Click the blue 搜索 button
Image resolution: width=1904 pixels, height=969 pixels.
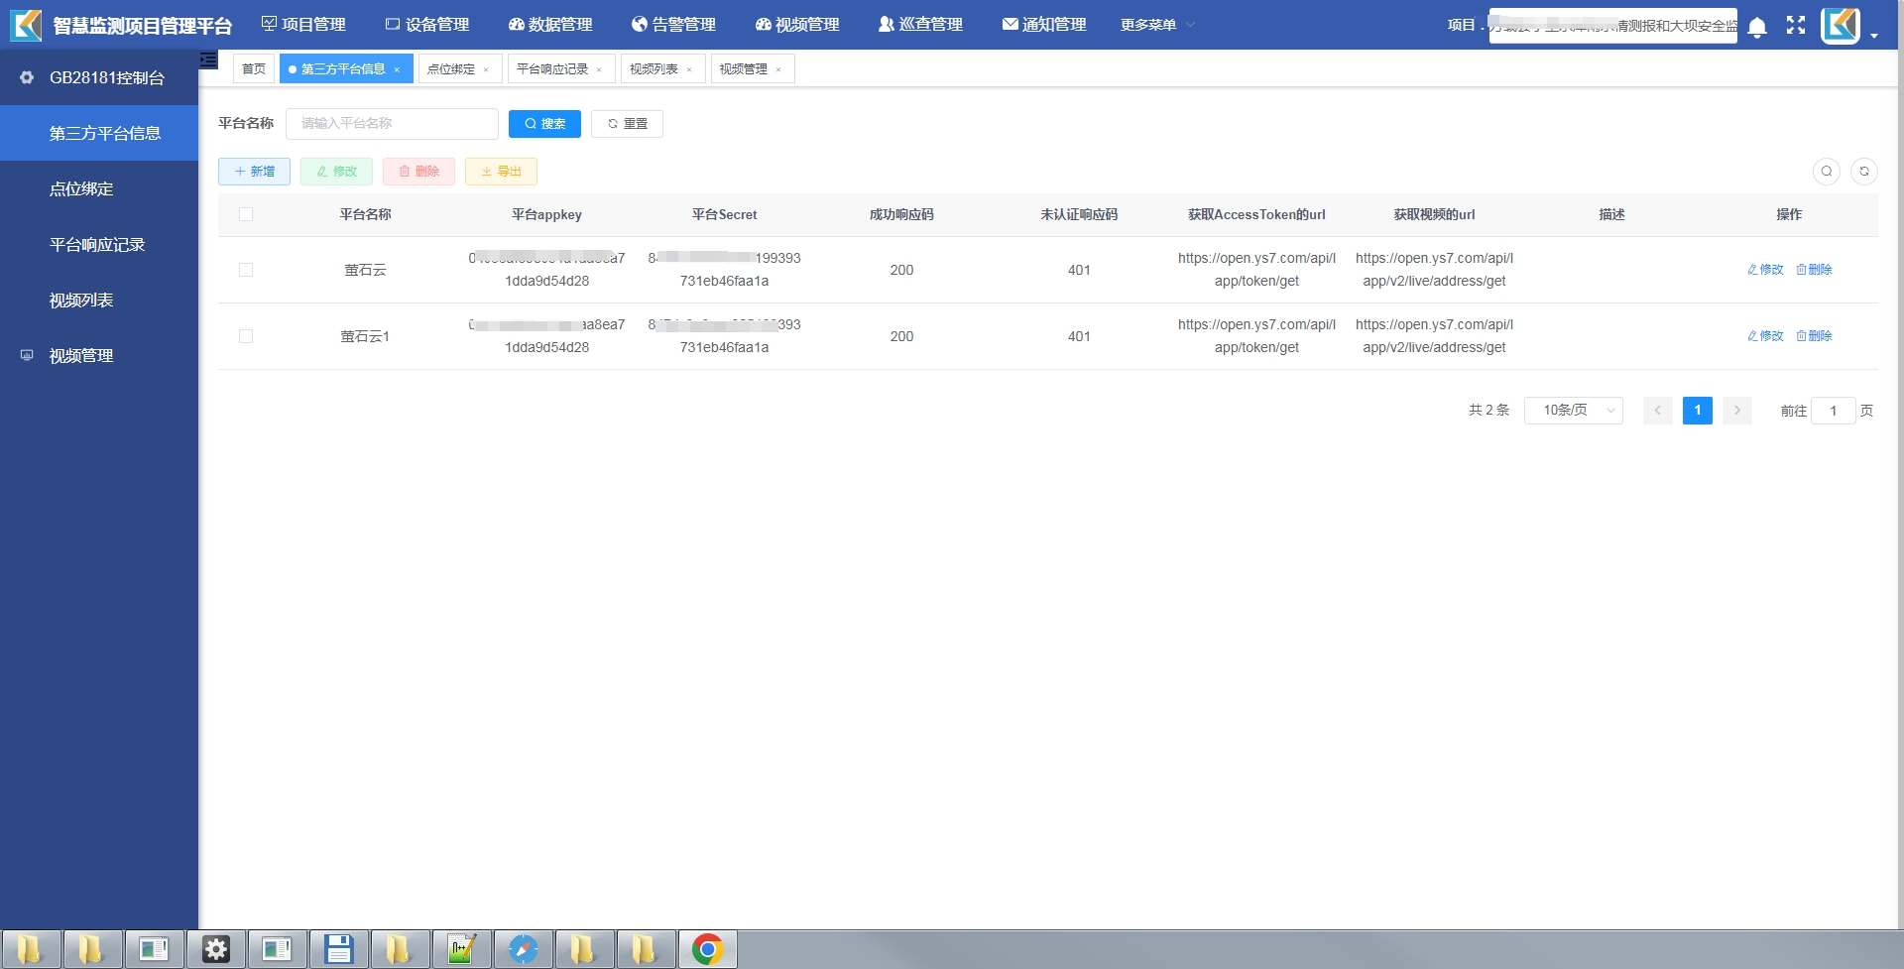coord(544,124)
